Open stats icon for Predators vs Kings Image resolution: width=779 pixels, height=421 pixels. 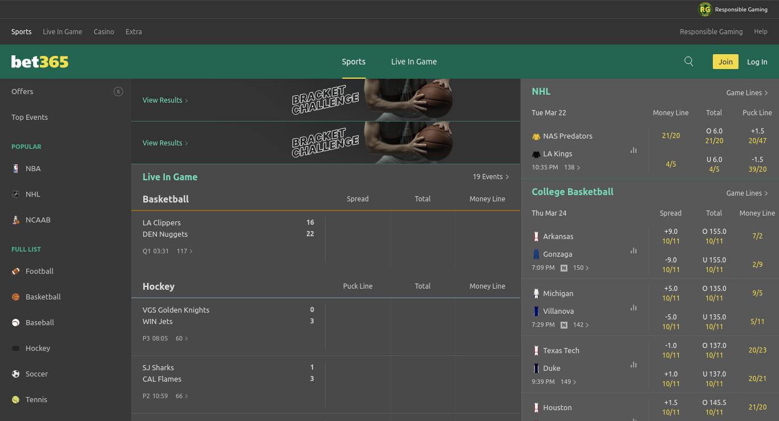pos(634,150)
